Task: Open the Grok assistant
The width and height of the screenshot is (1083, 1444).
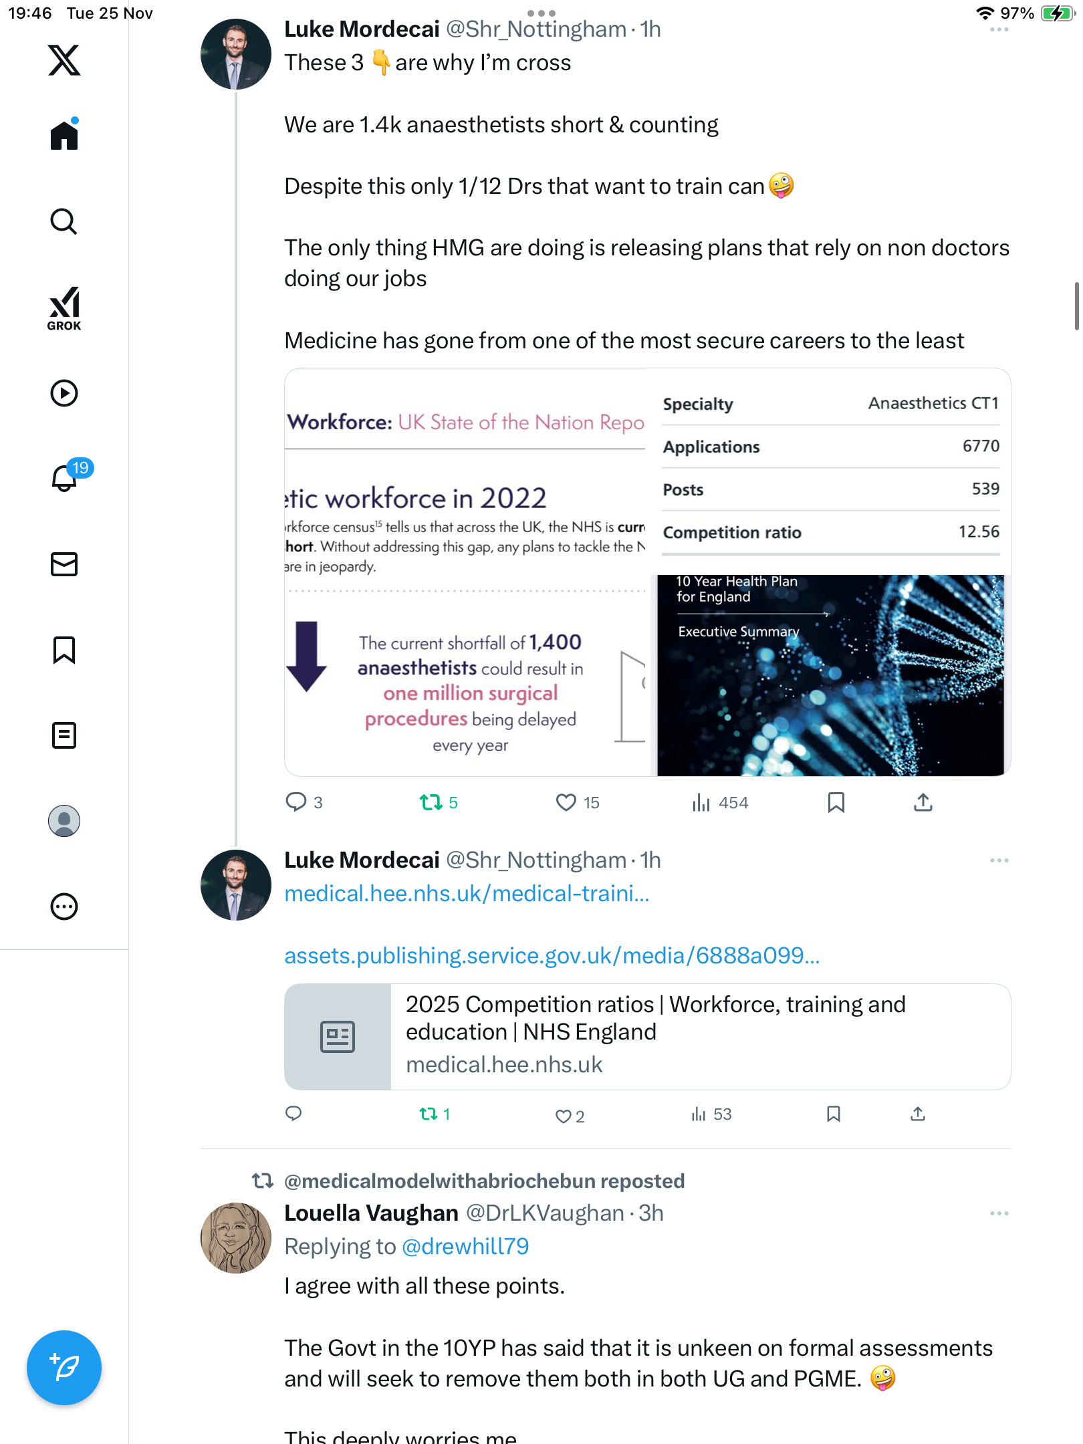Action: click(x=64, y=308)
